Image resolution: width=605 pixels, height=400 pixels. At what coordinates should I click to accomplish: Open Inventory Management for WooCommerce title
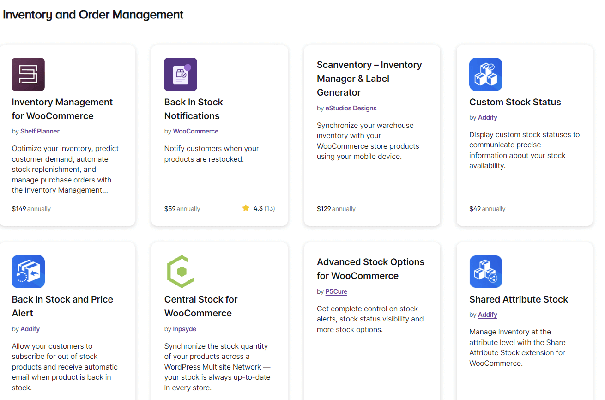pos(62,109)
